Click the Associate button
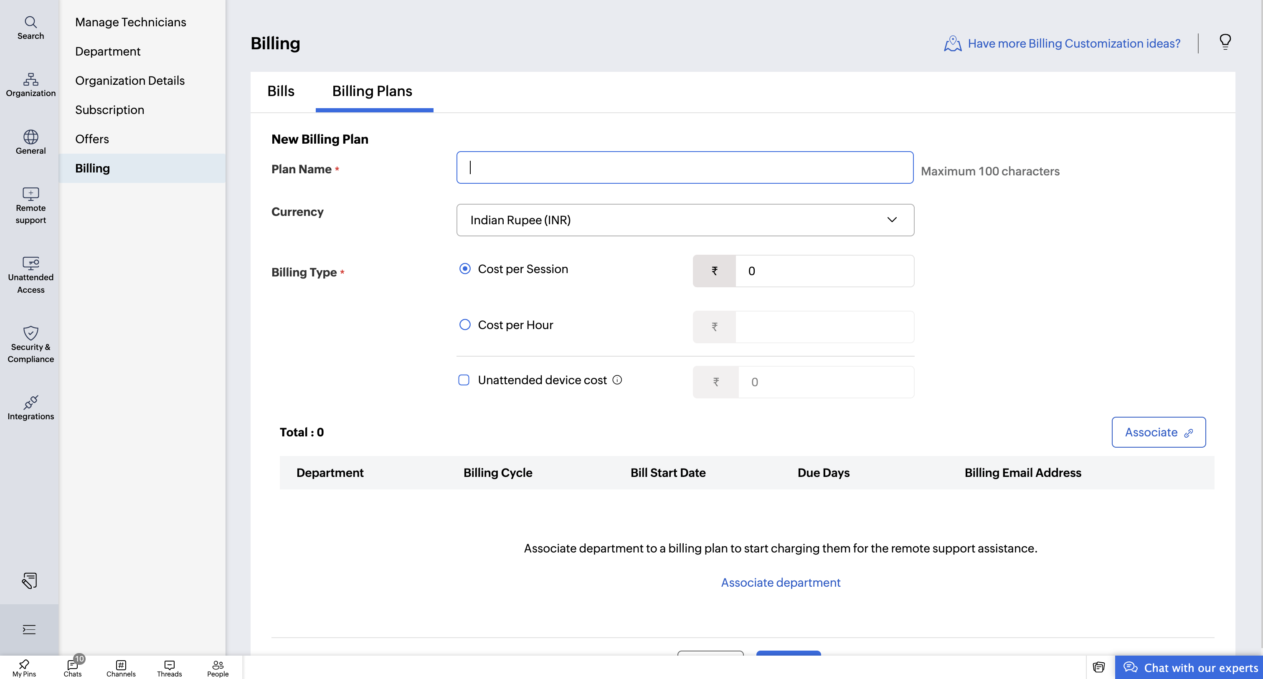Screen dimensions: 1263x679 point(1158,432)
